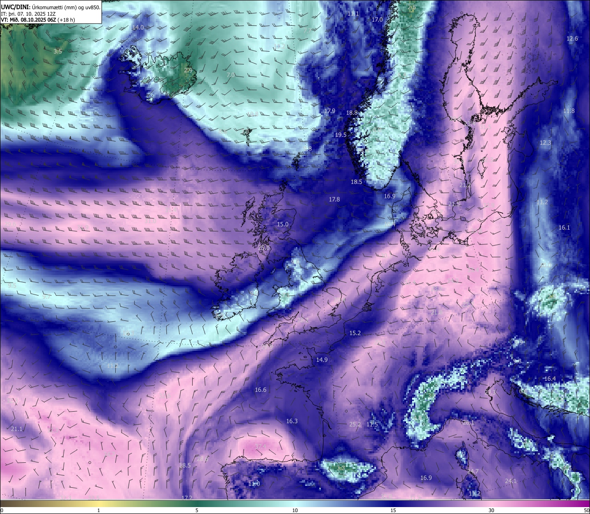
Task: Click the 12.3 value east of the Baltic
Action: pos(545,143)
